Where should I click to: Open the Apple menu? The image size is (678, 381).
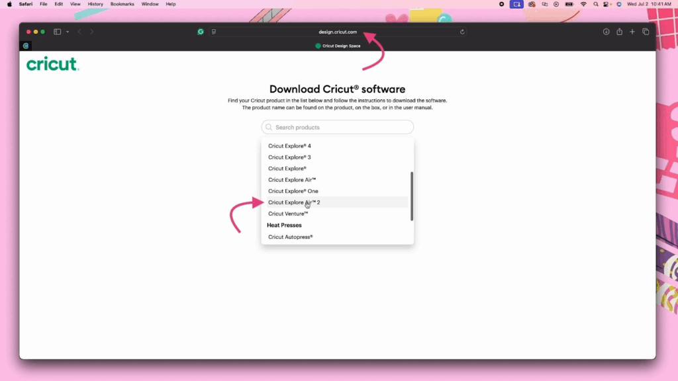(x=9, y=5)
